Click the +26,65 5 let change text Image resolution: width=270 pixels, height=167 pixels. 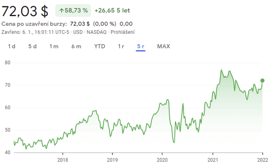[113, 11]
